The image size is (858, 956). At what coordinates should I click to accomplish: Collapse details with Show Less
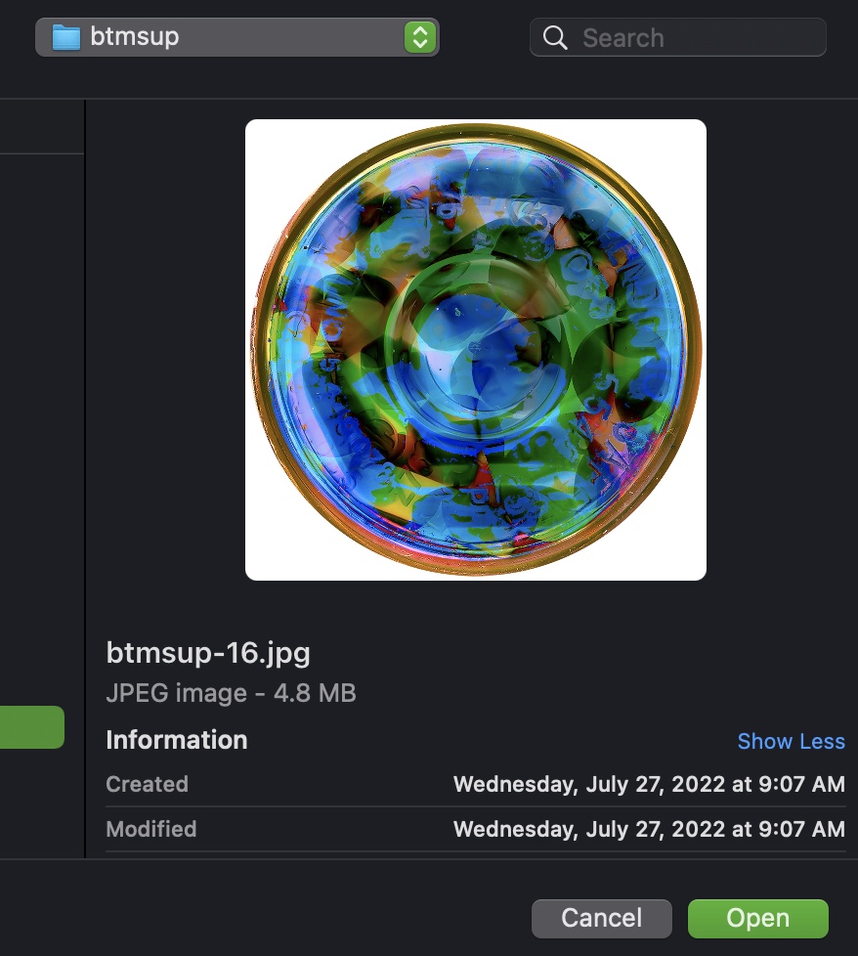point(791,741)
